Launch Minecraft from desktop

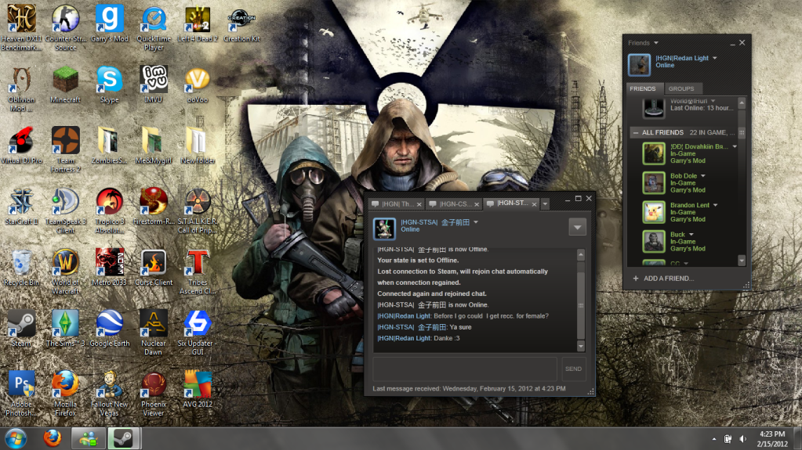click(66, 85)
